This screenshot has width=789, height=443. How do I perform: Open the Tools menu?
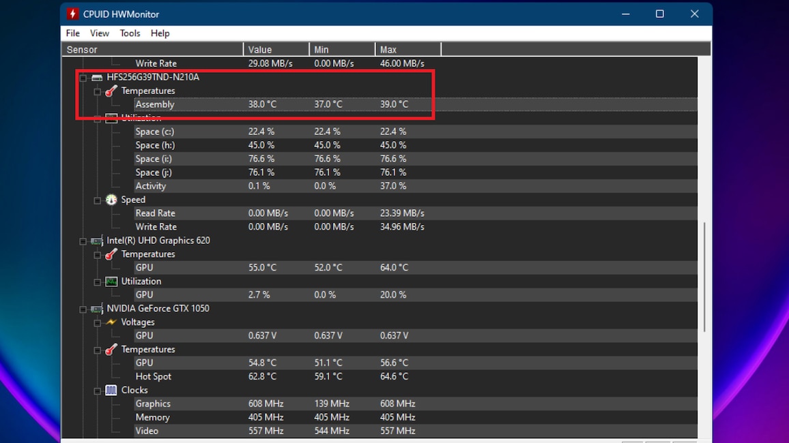(x=130, y=33)
